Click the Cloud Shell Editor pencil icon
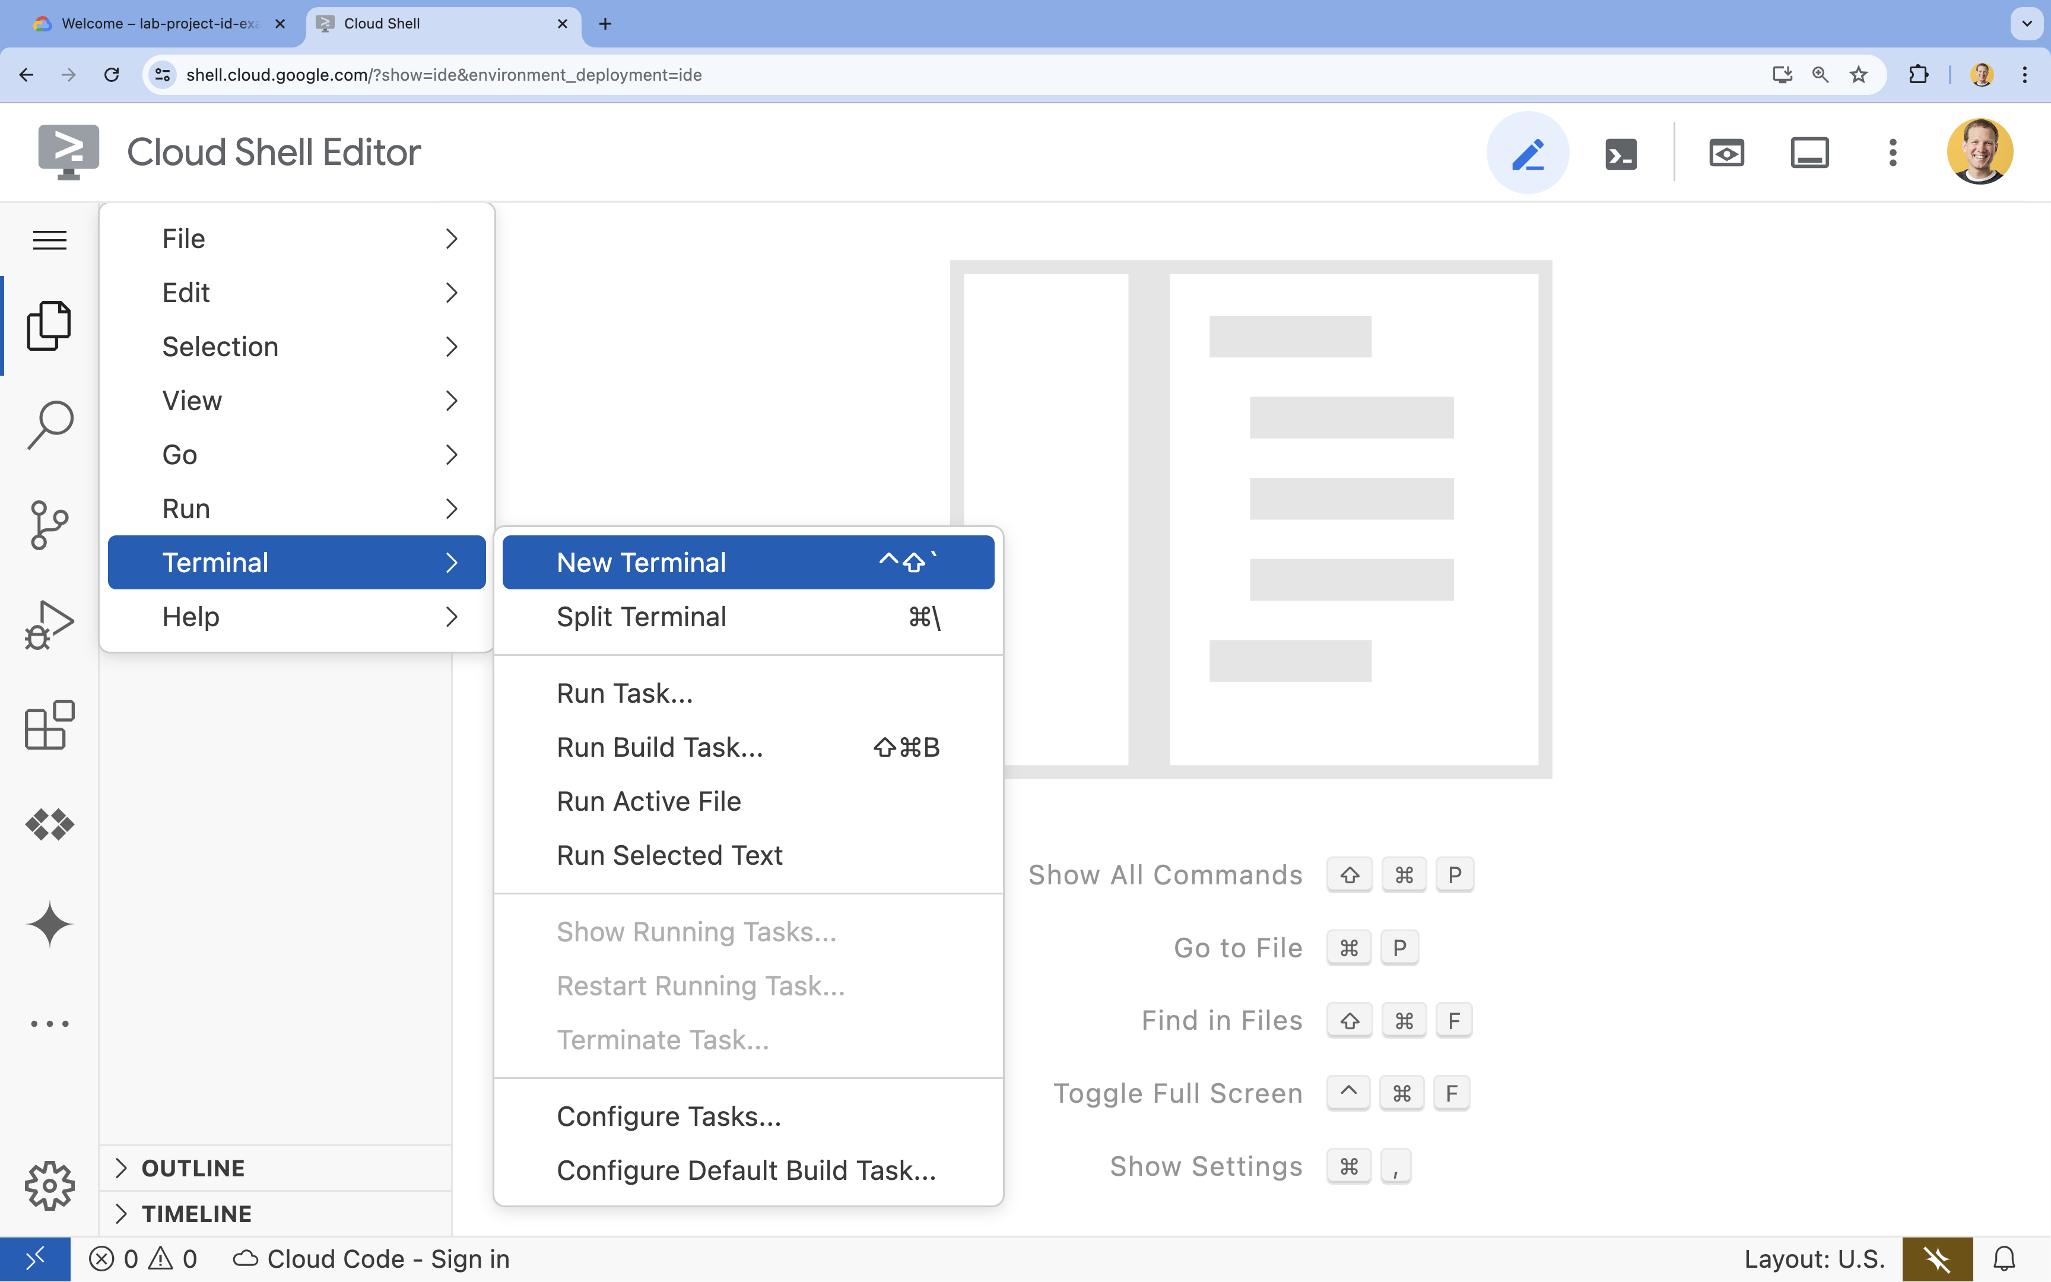The height and width of the screenshot is (1282, 2051). tap(1528, 152)
